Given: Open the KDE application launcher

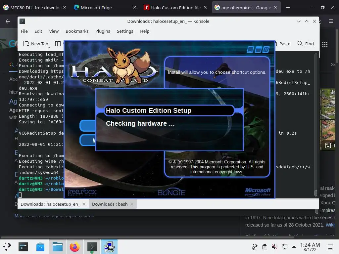Looking at the screenshot, I should coord(7,246).
